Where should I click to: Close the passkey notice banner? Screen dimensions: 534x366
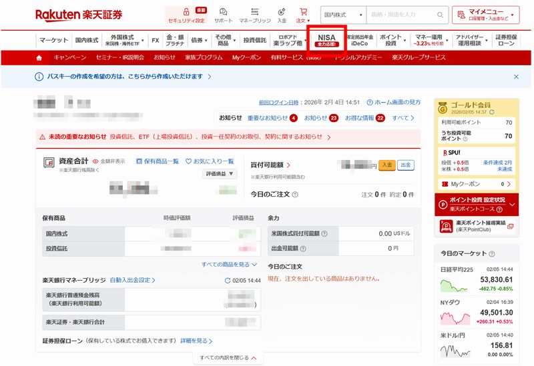click(x=516, y=77)
